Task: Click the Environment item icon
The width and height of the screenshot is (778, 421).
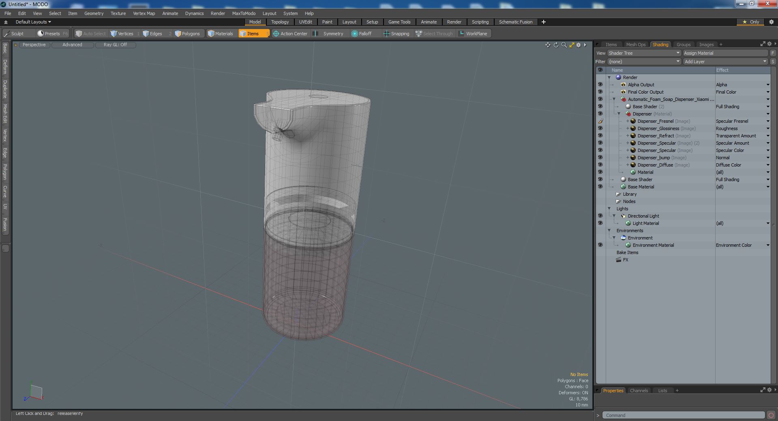Action: pos(623,238)
